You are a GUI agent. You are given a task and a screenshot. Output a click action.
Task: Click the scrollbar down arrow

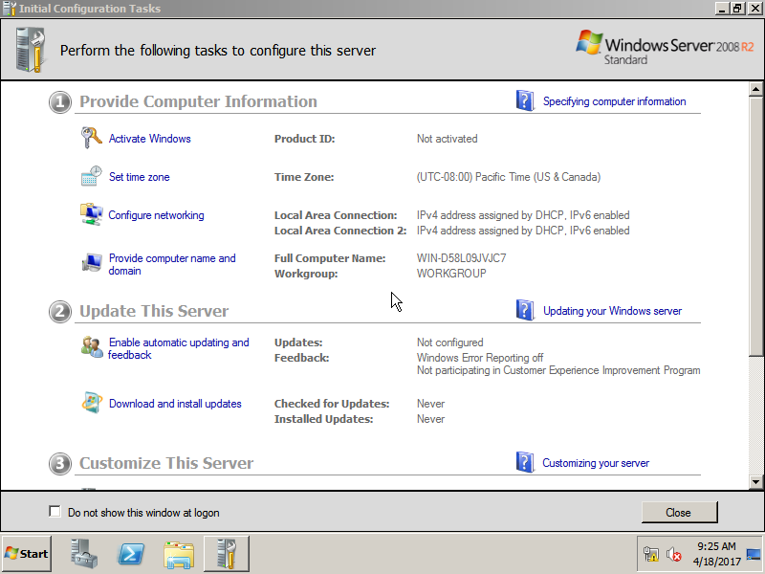coord(755,482)
